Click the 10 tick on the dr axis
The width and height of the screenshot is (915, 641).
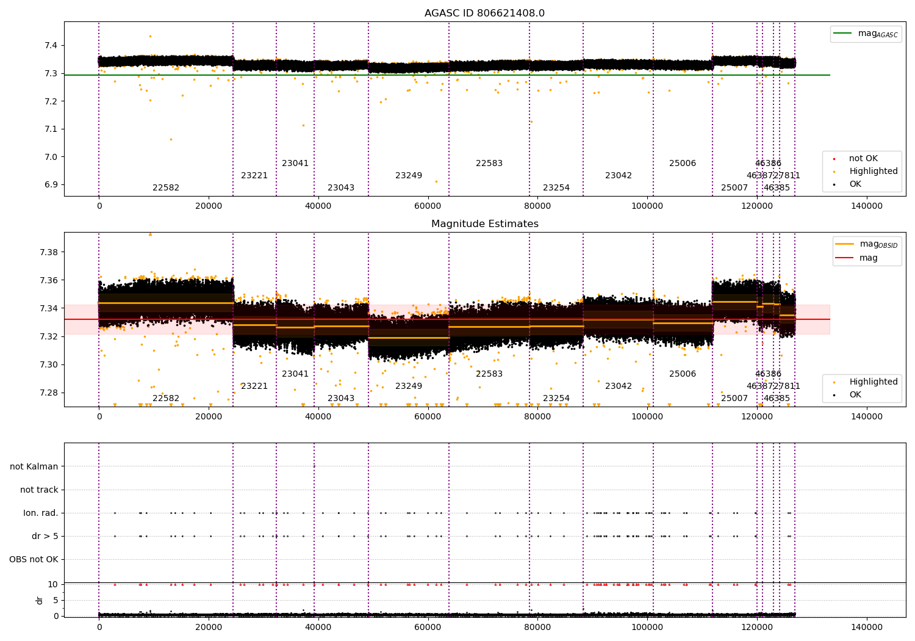pyautogui.click(x=53, y=585)
